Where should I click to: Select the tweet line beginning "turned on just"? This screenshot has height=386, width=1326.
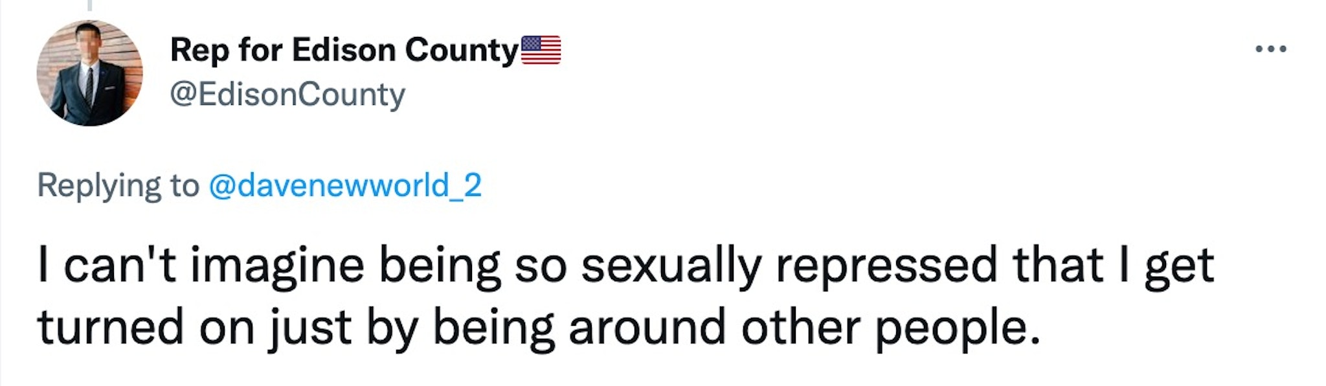(539, 328)
